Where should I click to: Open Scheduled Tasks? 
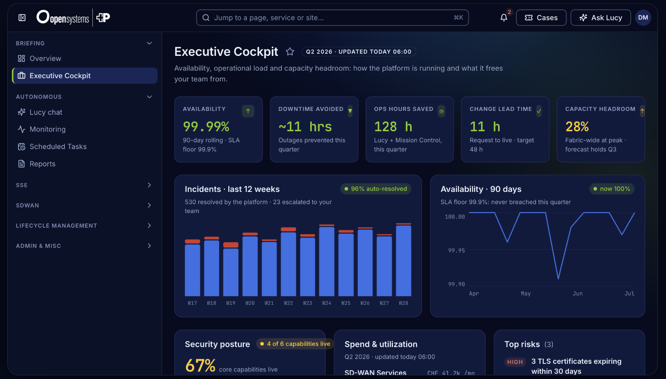click(x=85, y=146)
